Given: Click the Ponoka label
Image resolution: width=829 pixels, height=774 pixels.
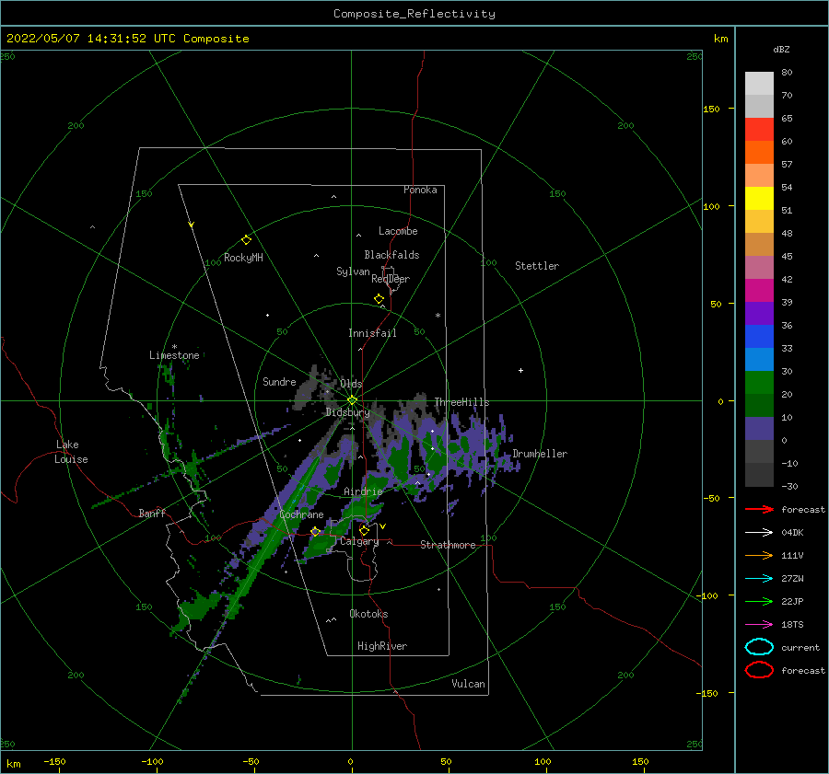Looking at the screenshot, I should pyautogui.click(x=420, y=190).
